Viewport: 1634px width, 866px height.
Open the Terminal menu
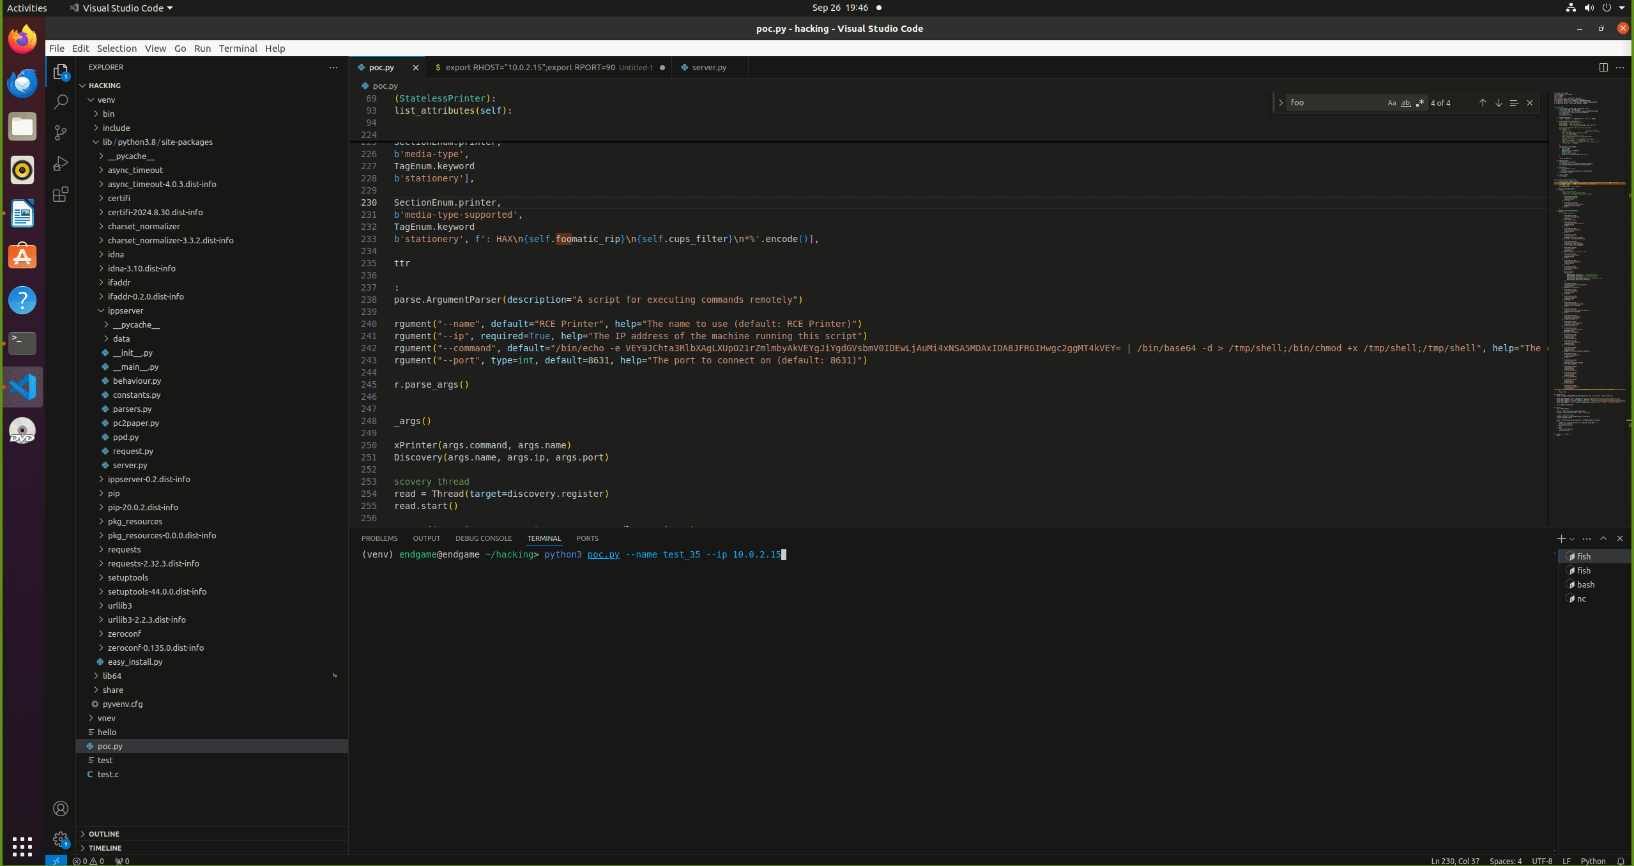[x=238, y=48]
